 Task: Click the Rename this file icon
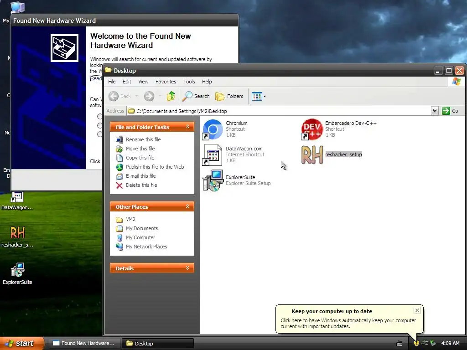click(119, 139)
